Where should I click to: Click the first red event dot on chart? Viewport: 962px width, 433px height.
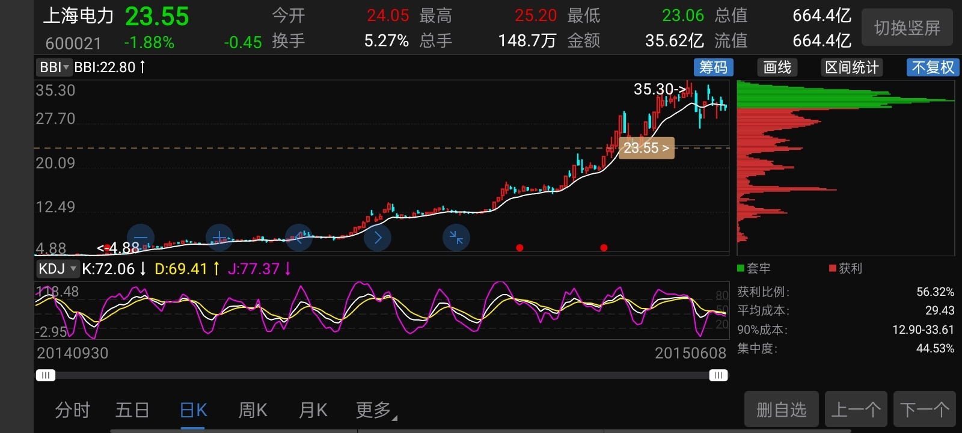pyautogui.click(x=519, y=248)
